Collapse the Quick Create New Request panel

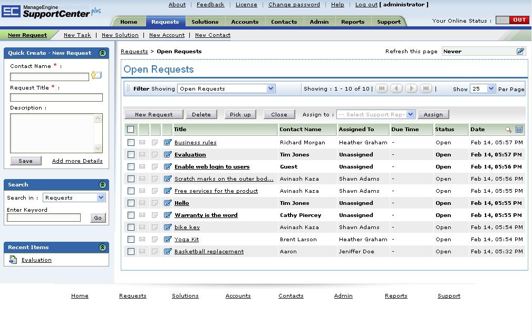click(102, 53)
